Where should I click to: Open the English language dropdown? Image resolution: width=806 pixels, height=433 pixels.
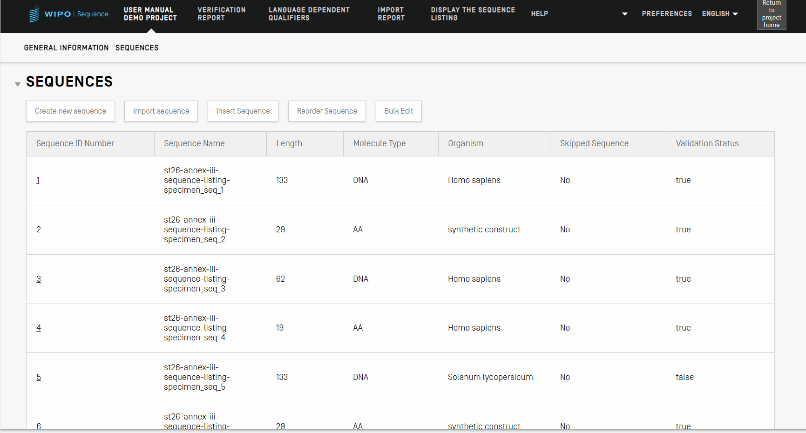point(719,14)
